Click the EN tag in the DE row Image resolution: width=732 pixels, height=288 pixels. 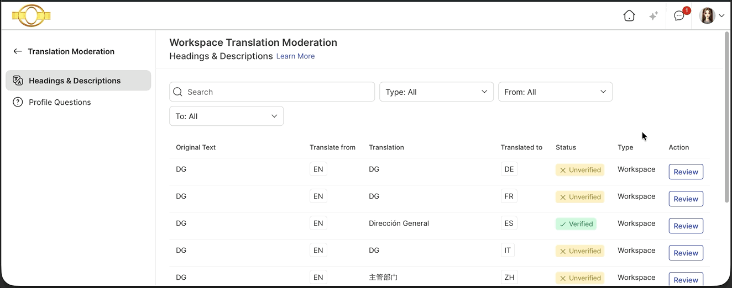pos(318,169)
